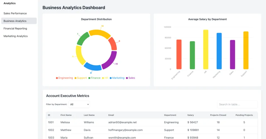Click the Engineering salary bar
Screen dimensions: 266x139
pyautogui.click(x=179, y=54)
